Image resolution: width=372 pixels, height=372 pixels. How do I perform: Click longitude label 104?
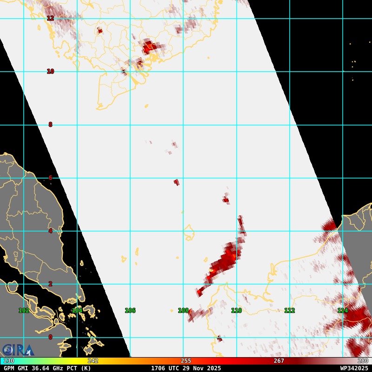coord(77,310)
